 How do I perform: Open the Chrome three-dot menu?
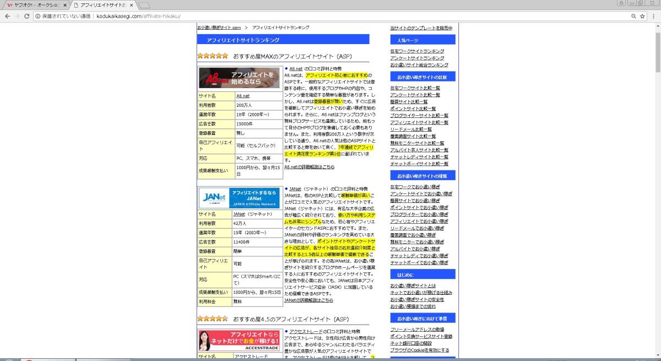[653, 16]
